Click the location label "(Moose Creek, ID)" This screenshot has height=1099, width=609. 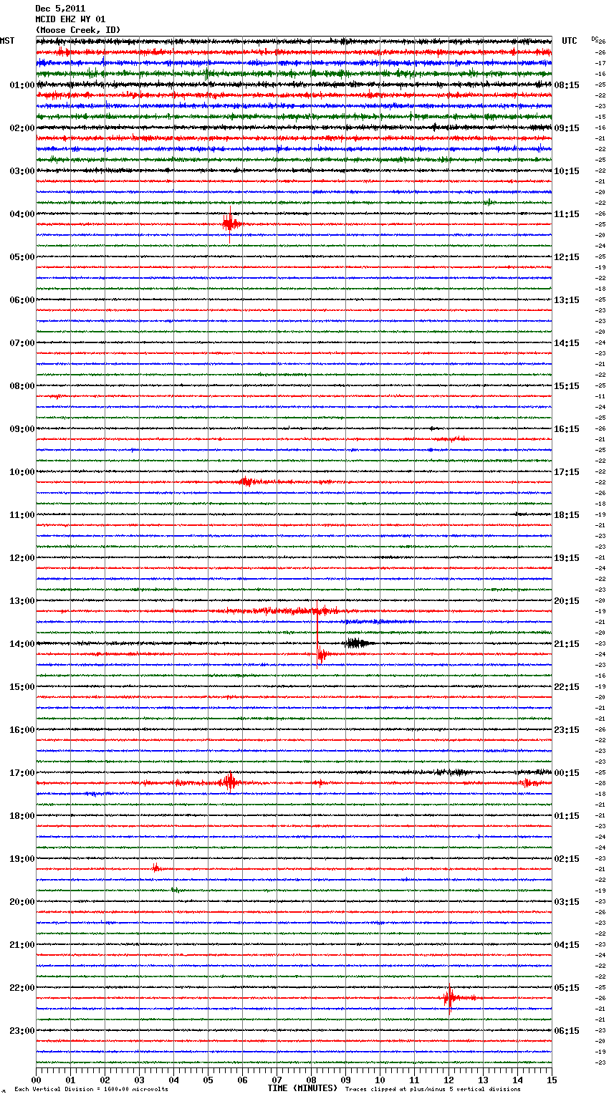pos(78,30)
